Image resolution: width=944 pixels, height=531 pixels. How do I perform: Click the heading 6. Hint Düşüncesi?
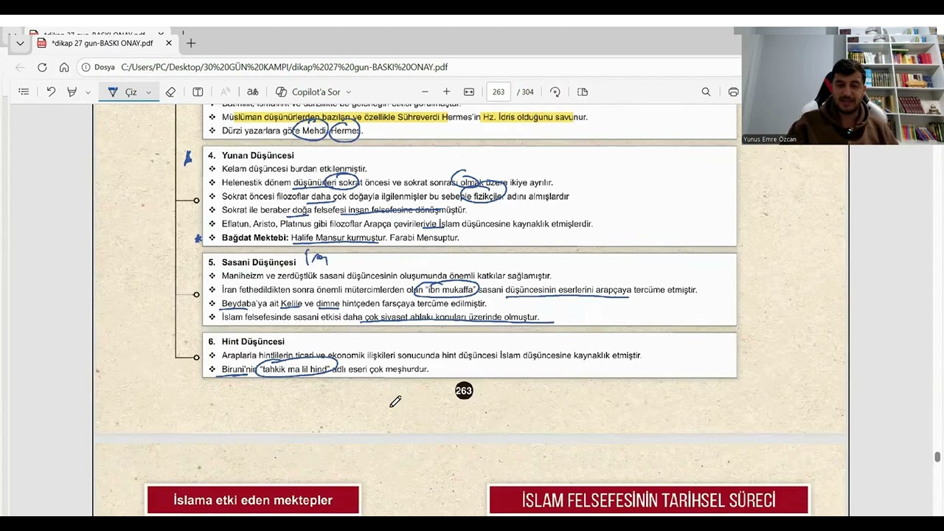[x=246, y=341]
